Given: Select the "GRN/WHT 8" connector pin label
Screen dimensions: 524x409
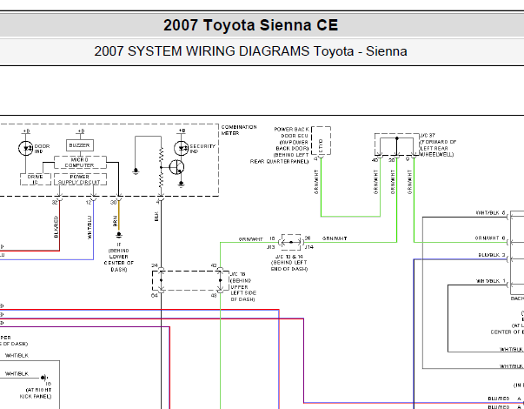Looking at the screenshot, I should pos(490,238).
